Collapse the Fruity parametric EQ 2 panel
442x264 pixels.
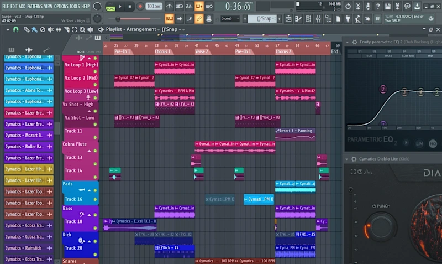[x=348, y=42]
